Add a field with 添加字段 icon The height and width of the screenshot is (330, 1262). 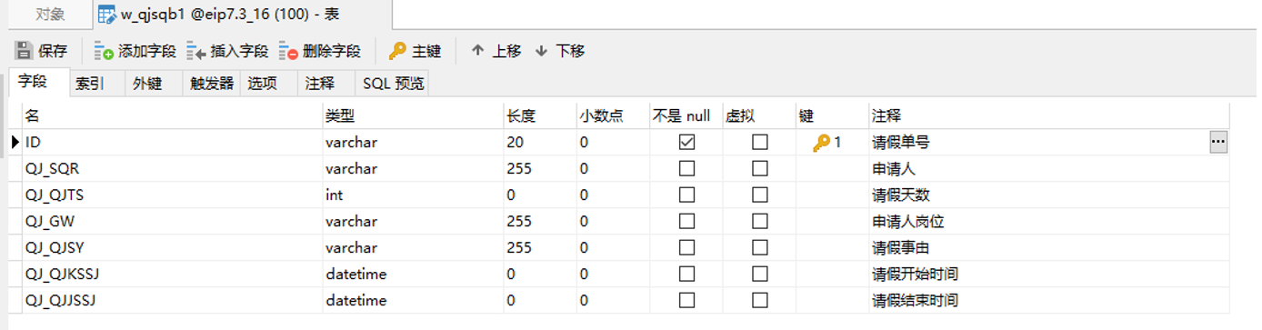(x=104, y=51)
